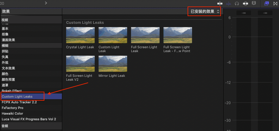Image resolution: width=279 pixels, height=131 pixels.
Task: Select FCPX Auto Tracker 2.2 category
Action: [x=31, y=102]
